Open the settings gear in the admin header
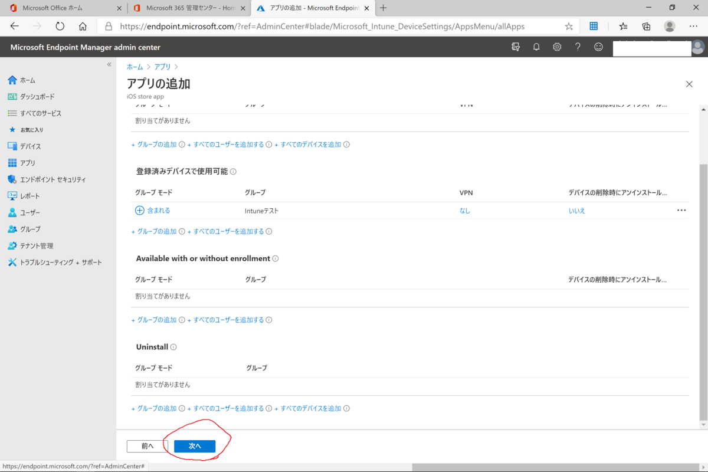The height and width of the screenshot is (472, 708). click(557, 47)
